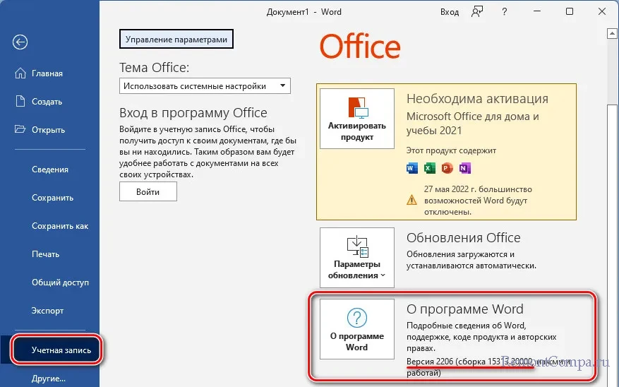Select Сохранить как in the sidebar
This screenshot has width=619, height=387.
[x=60, y=226]
